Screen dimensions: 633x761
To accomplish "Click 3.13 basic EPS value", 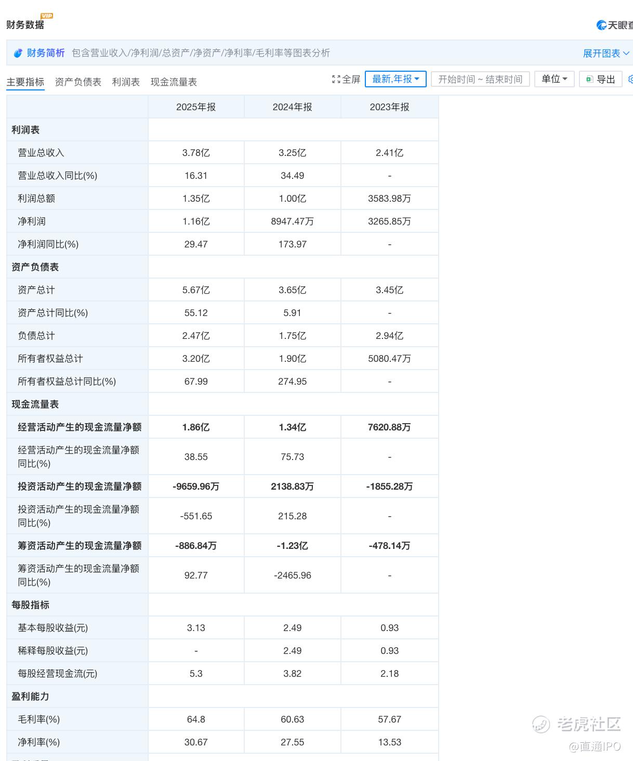I will pos(196,628).
